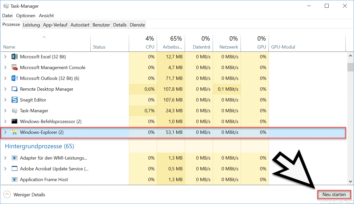Click the vertical scrollbar down arrow
This screenshot has height=204, width=354.
(350, 181)
